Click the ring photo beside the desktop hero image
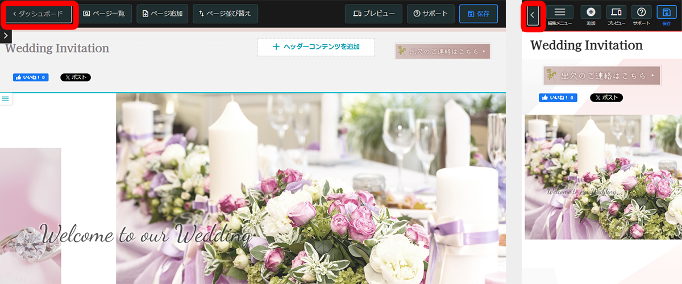This screenshot has height=284, width=682. pos(30,216)
